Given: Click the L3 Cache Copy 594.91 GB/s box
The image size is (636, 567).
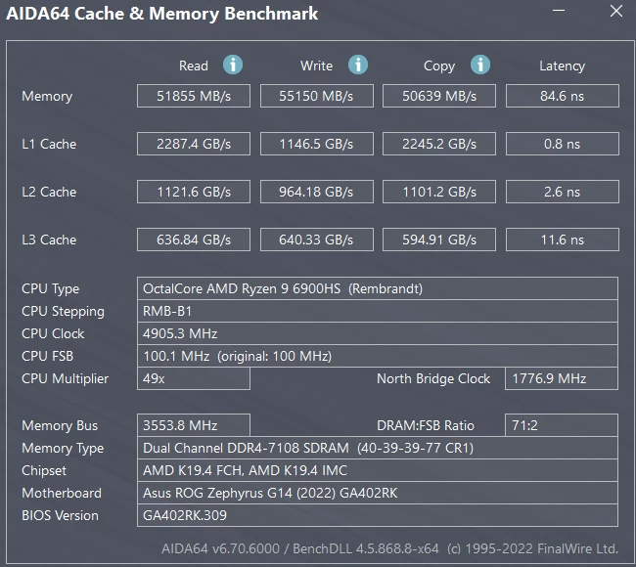Looking at the screenshot, I should (x=439, y=240).
